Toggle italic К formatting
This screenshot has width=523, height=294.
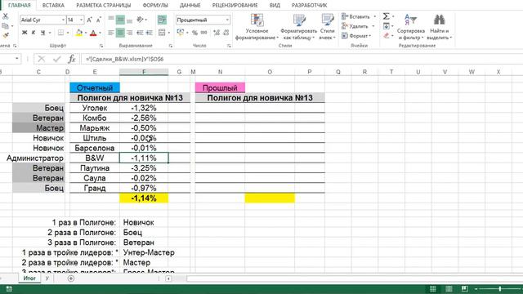click(x=34, y=33)
